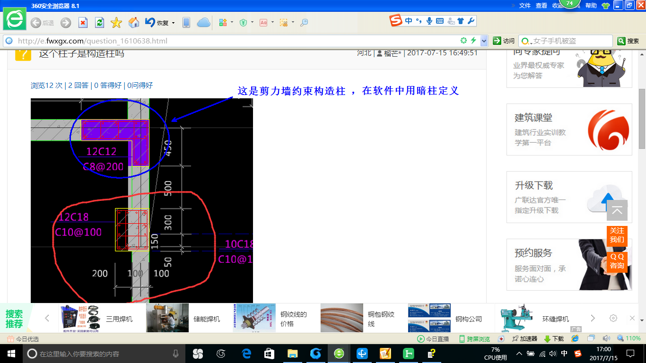Click the address bar URL field
This screenshot has width=646, height=363.
[236, 41]
